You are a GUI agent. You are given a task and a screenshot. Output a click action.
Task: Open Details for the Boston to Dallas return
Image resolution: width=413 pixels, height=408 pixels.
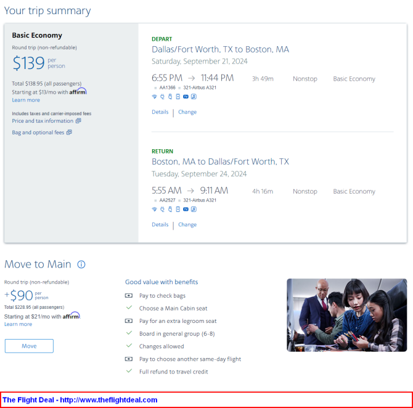click(160, 224)
